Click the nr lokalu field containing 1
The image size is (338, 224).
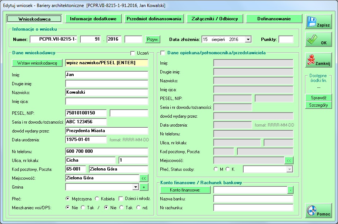pyautogui.click(x=133, y=160)
